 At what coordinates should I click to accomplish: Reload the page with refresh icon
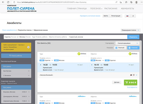8,2
